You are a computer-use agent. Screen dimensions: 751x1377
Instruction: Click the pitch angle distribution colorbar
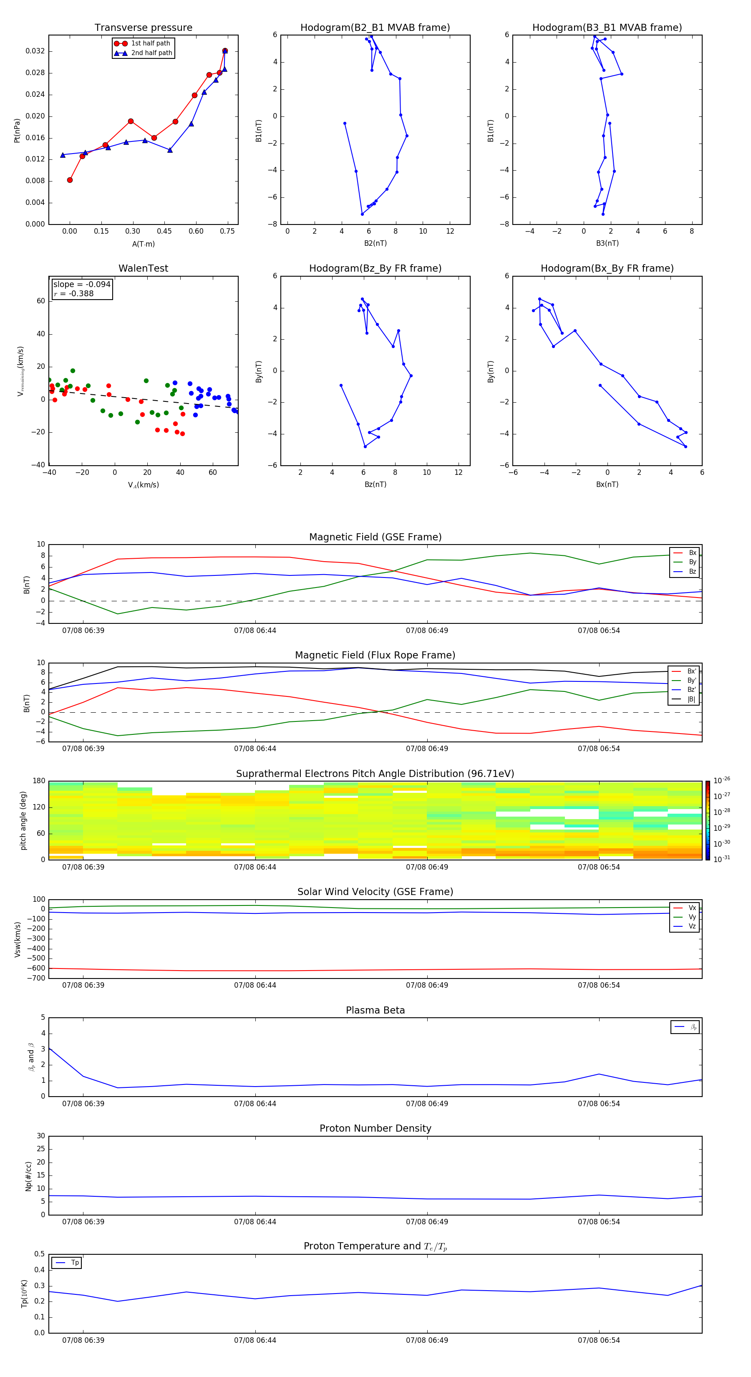pyautogui.click(x=708, y=820)
